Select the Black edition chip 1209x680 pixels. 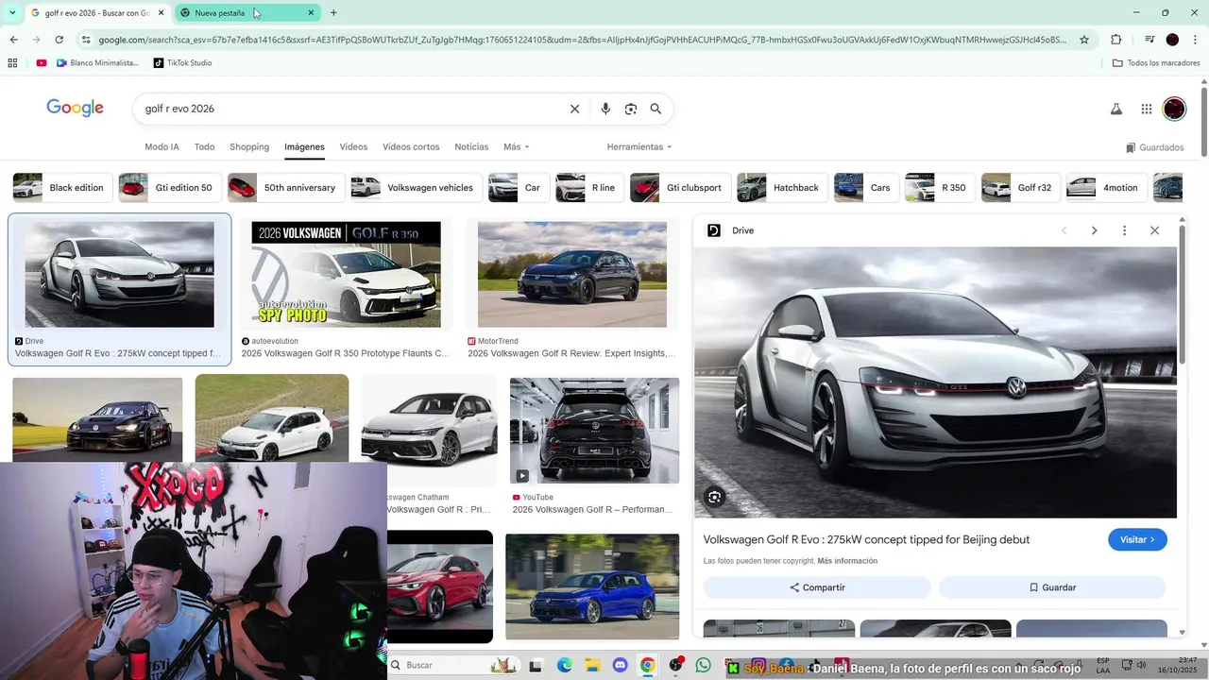point(62,188)
